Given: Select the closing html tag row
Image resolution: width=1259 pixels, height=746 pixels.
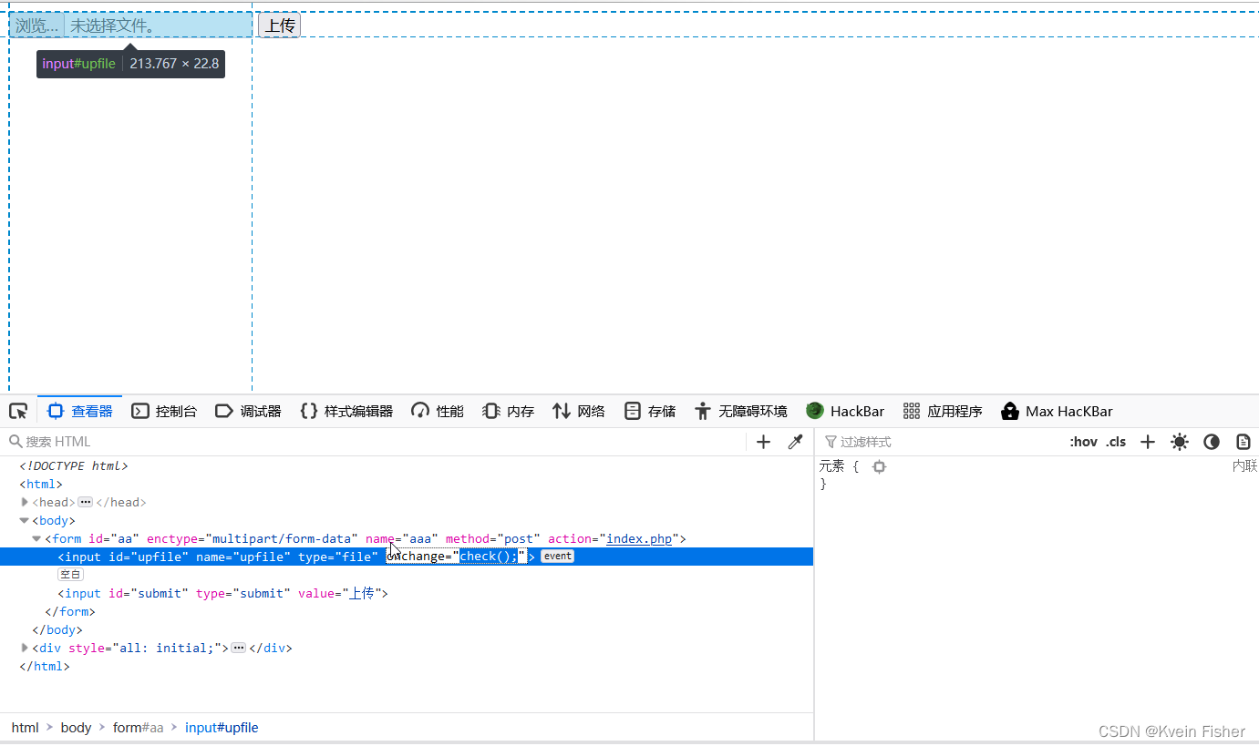Looking at the screenshot, I should [x=407, y=666].
